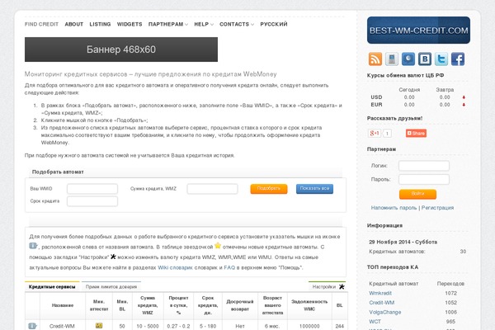The image size is (495, 330).
Task: Click the EUR currency row label
Action: point(376,105)
